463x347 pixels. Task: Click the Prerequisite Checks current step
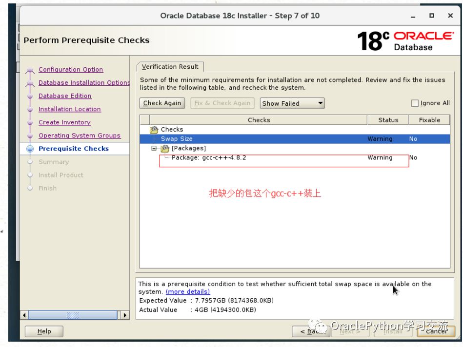pyautogui.click(x=74, y=149)
